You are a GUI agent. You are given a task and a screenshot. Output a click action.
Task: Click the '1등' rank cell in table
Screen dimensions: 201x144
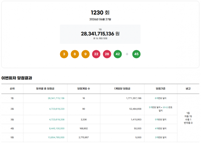pos(12,98)
